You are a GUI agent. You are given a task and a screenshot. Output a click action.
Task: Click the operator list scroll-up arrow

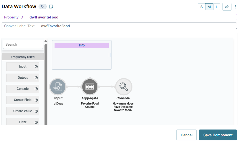[46, 41]
